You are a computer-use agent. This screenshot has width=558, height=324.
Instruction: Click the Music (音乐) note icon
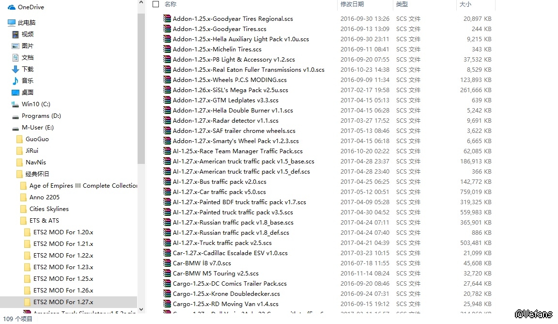tap(15, 81)
